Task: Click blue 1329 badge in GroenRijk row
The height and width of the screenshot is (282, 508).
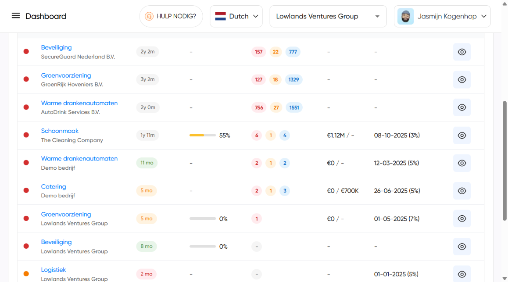Action: tap(293, 80)
